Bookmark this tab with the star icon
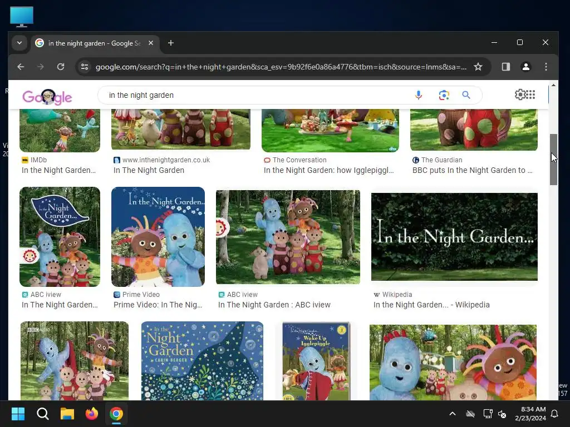The width and height of the screenshot is (570, 427). click(478, 67)
